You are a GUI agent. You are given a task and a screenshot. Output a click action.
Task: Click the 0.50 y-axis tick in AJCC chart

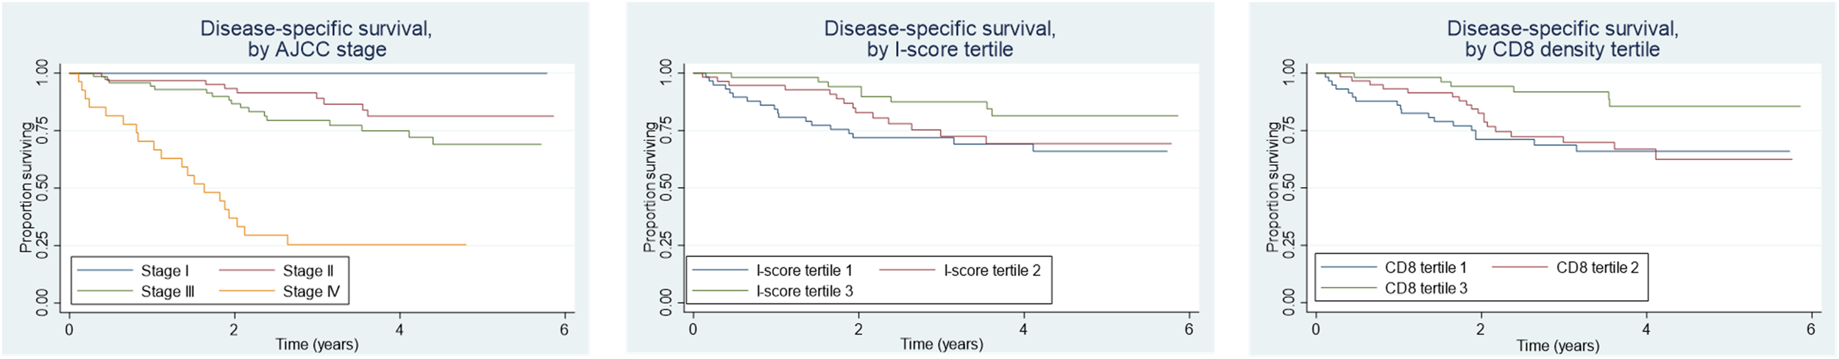click(x=43, y=188)
